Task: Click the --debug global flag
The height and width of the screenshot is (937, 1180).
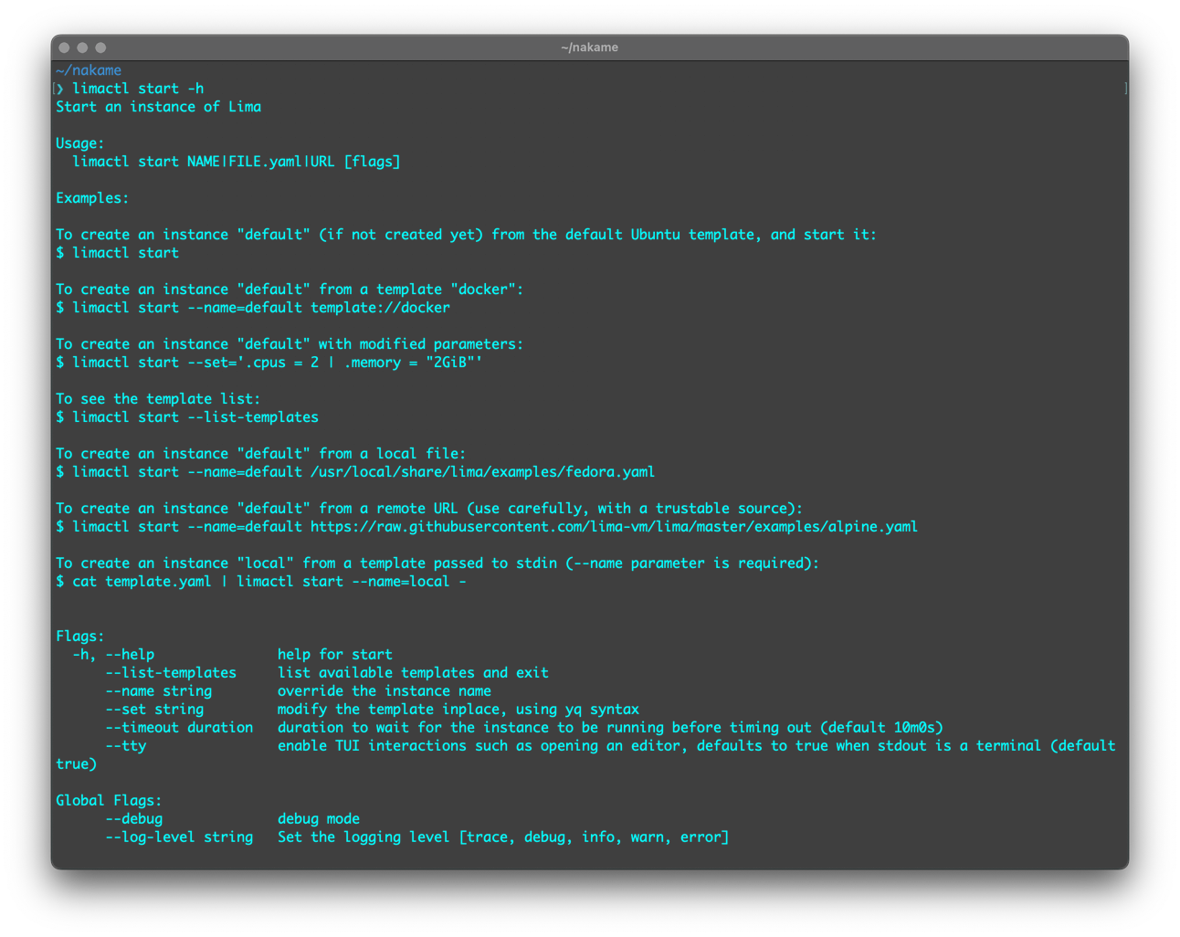Action: (134, 819)
